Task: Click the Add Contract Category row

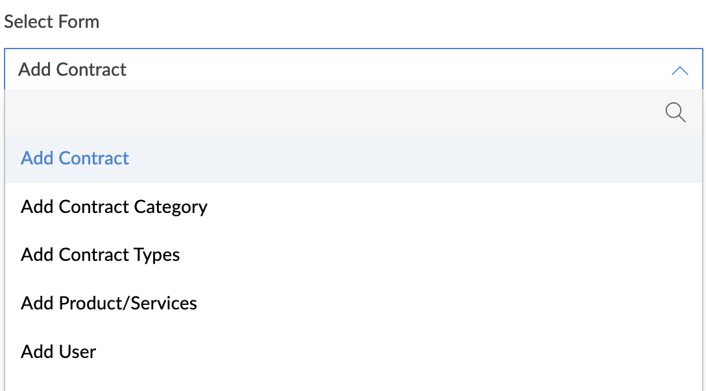Action: tap(354, 207)
